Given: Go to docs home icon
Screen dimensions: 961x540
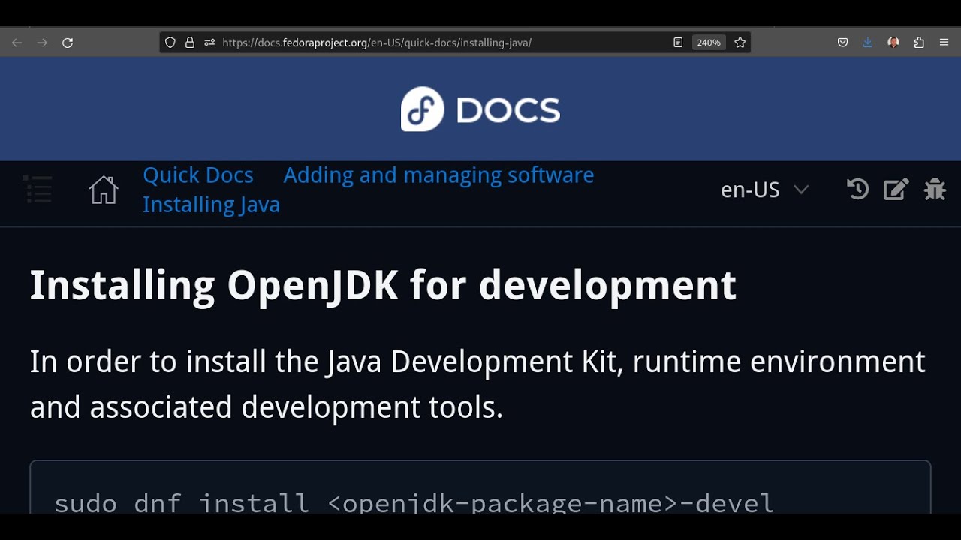Looking at the screenshot, I should pyautogui.click(x=104, y=190).
